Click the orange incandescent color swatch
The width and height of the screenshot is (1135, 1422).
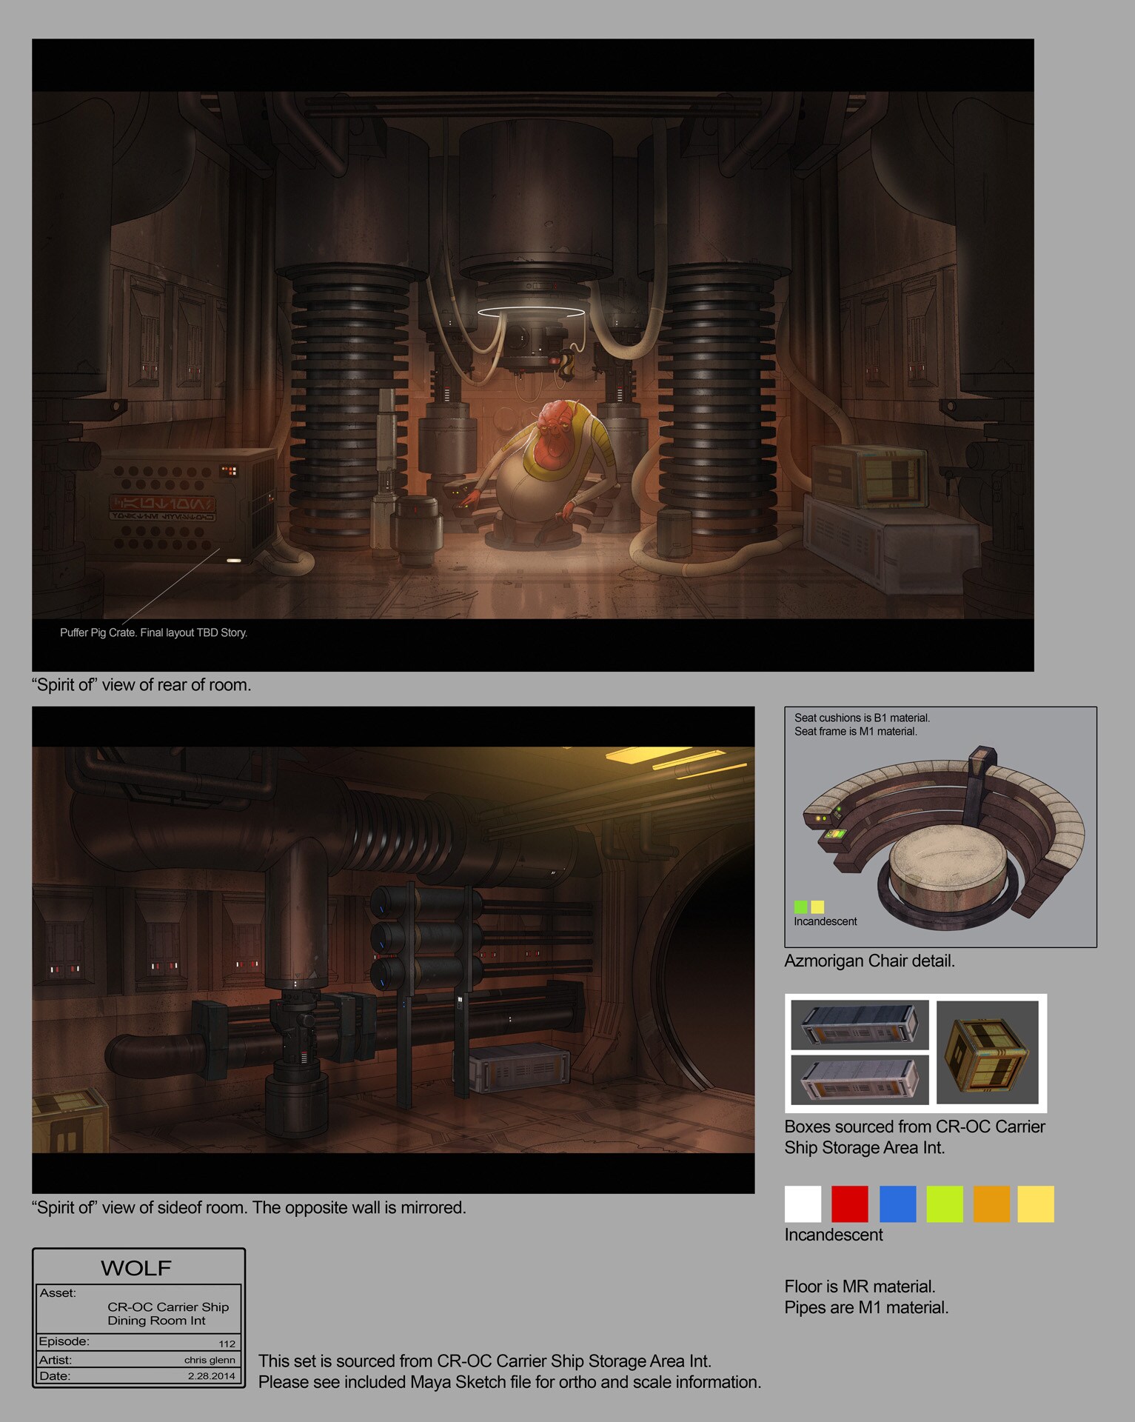(991, 1204)
